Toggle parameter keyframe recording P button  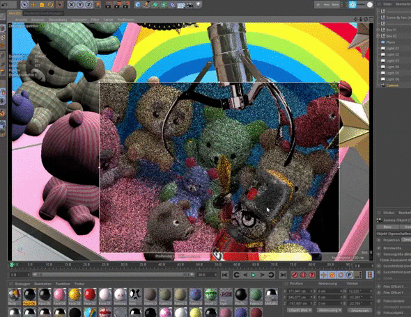point(350,275)
